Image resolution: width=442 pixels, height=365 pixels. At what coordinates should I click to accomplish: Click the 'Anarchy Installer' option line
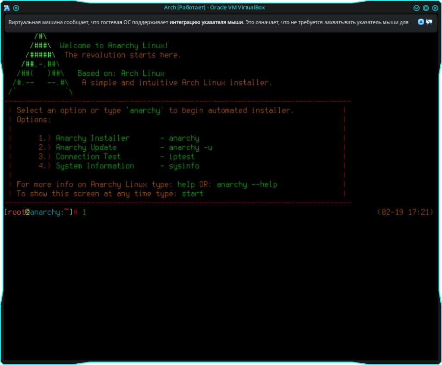pos(92,138)
